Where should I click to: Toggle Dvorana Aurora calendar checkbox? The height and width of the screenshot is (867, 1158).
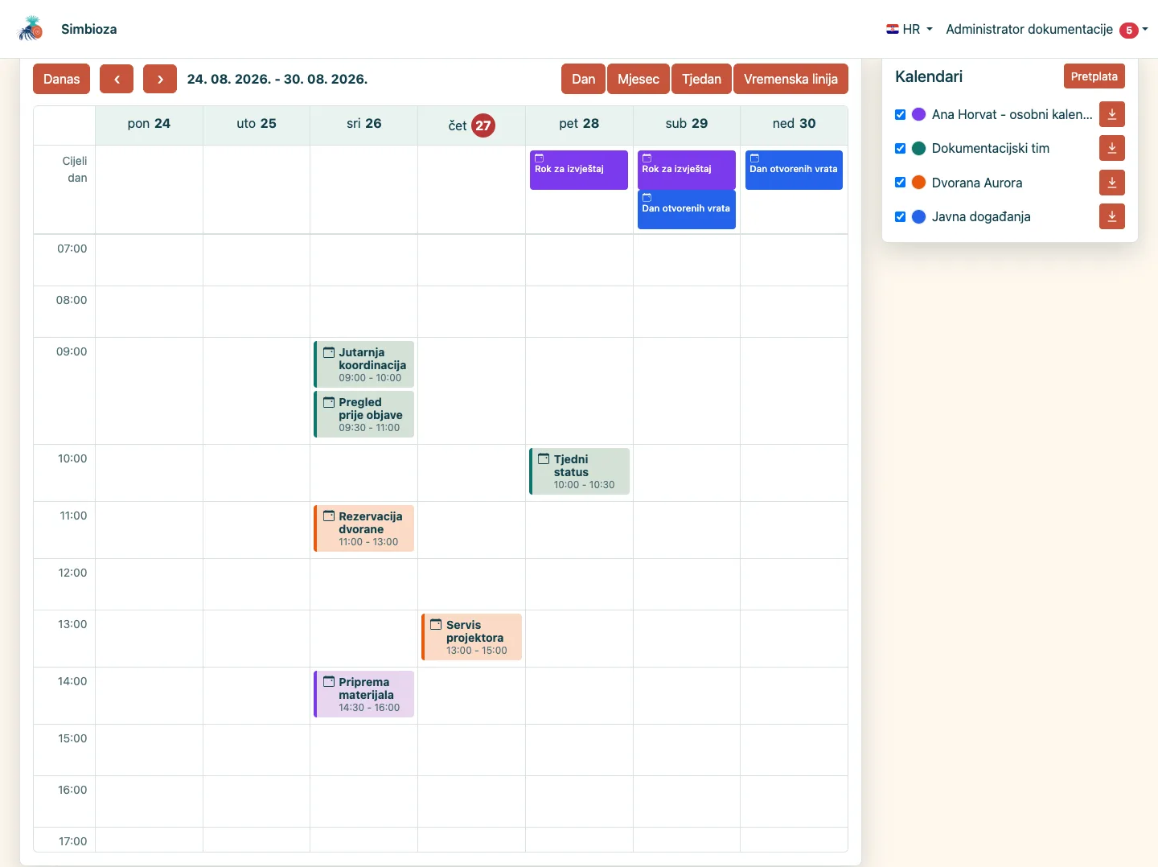pyautogui.click(x=901, y=183)
